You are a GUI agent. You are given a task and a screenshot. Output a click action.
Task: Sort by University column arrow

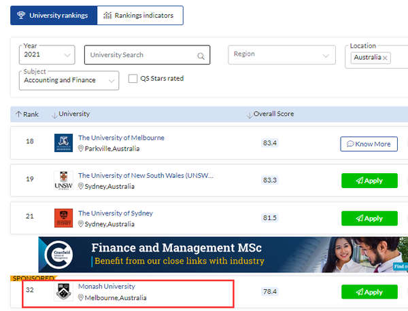tap(54, 115)
